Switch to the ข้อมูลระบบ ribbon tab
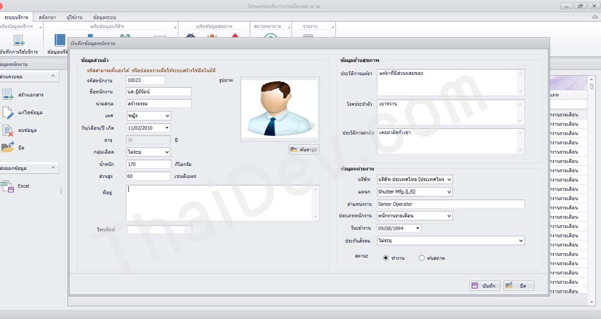The height and width of the screenshot is (319, 601). [x=105, y=17]
